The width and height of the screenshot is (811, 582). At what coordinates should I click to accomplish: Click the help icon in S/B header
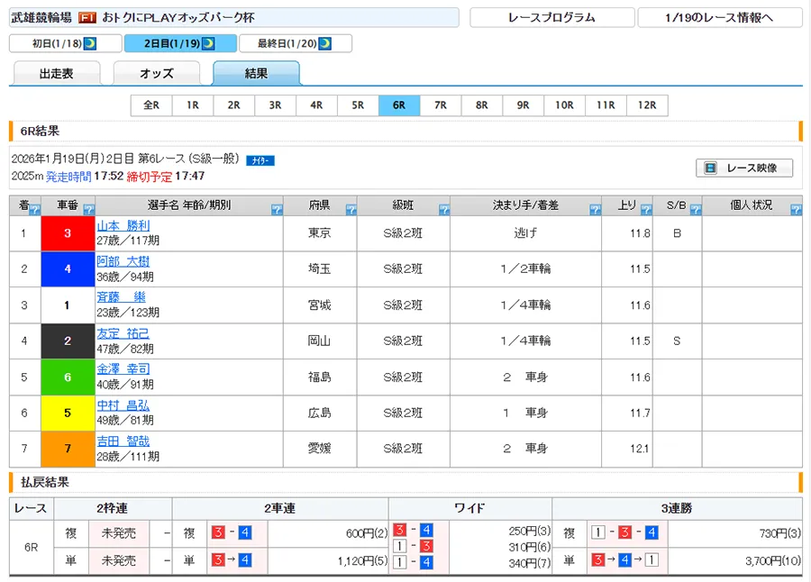click(x=695, y=210)
